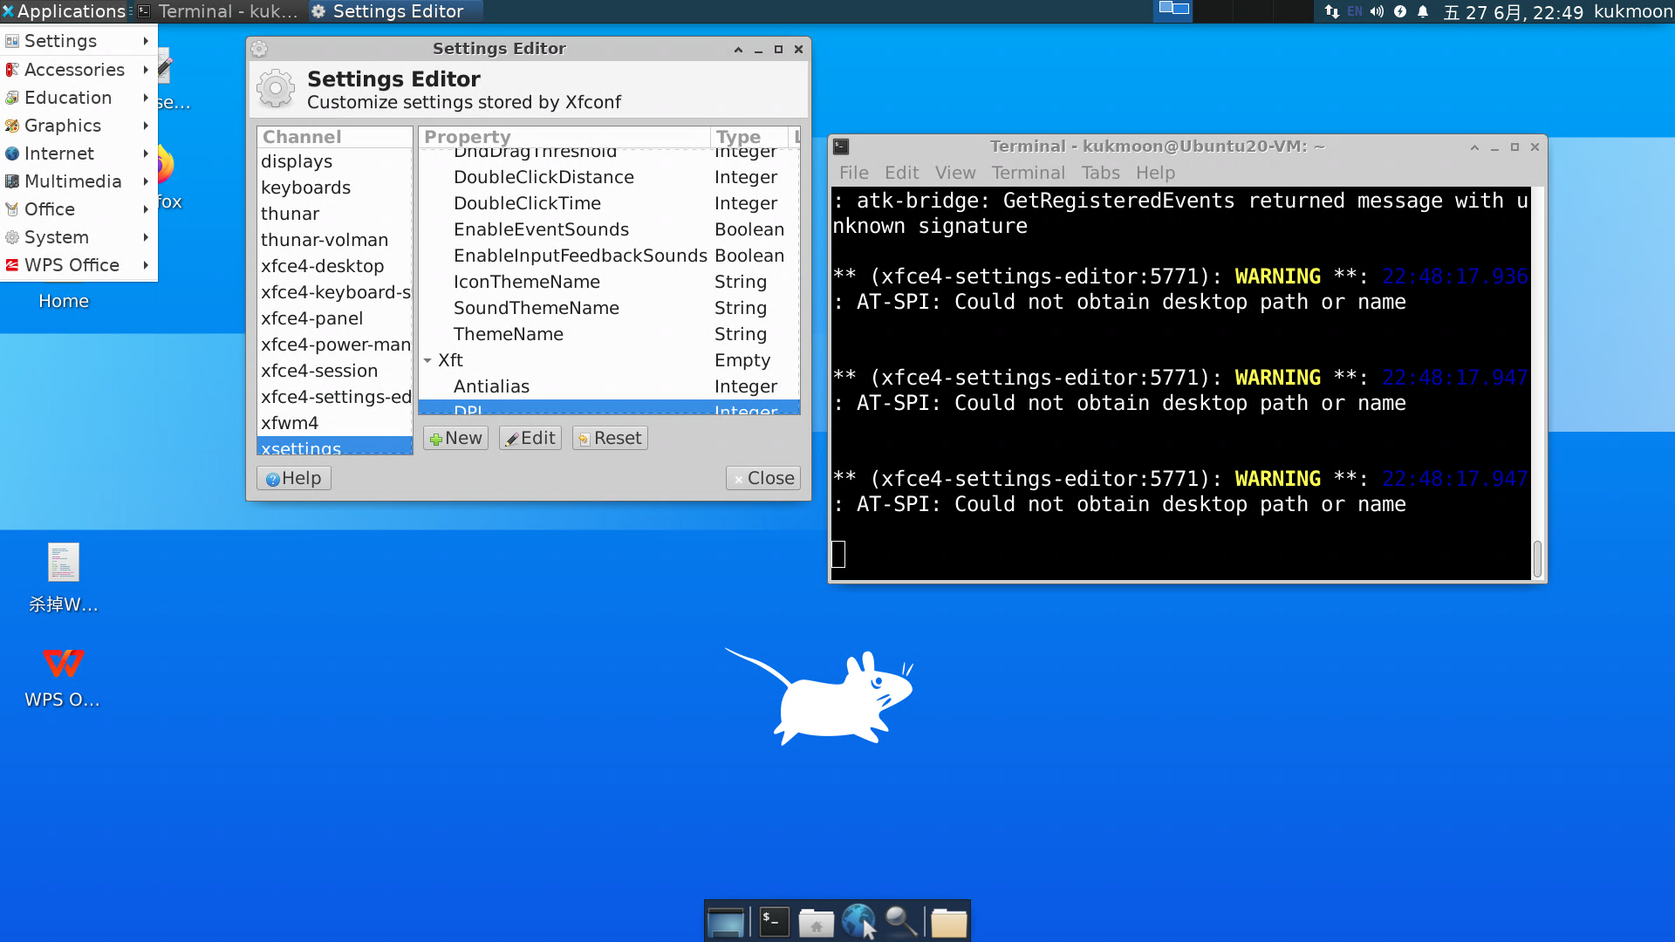This screenshot has width=1675, height=942.
Task: Click network connection tray icon
Action: (1331, 11)
